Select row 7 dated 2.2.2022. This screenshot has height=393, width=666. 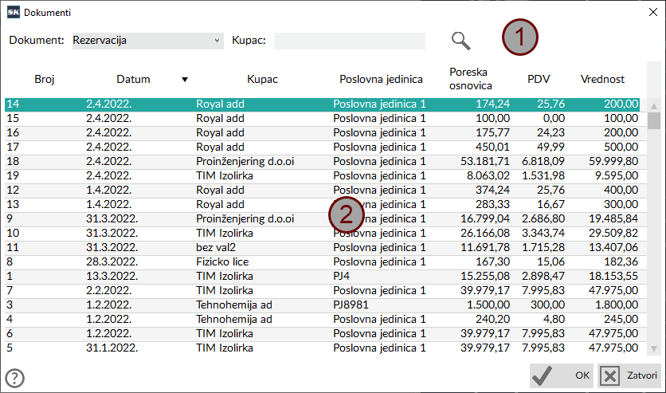[x=322, y=291]
